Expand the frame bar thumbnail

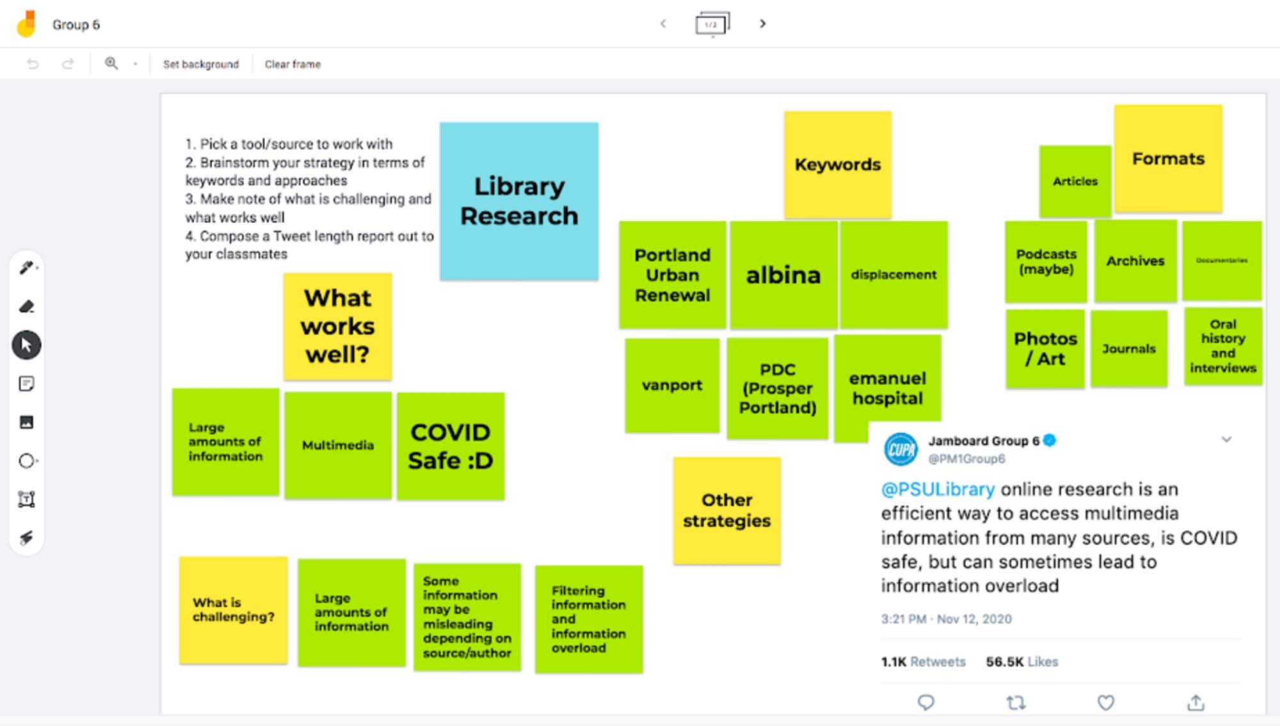[x=712, y=24]
